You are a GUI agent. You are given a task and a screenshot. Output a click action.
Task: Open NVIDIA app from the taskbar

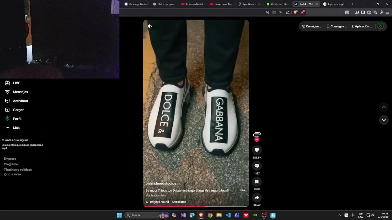coord(255,215)
